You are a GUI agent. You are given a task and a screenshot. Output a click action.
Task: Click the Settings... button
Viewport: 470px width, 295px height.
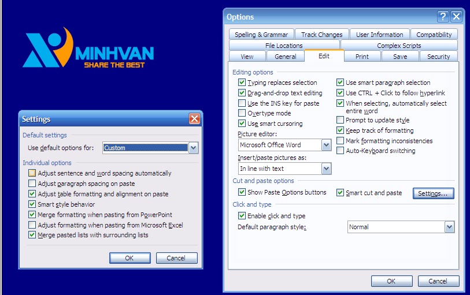(x=433, y=193)
